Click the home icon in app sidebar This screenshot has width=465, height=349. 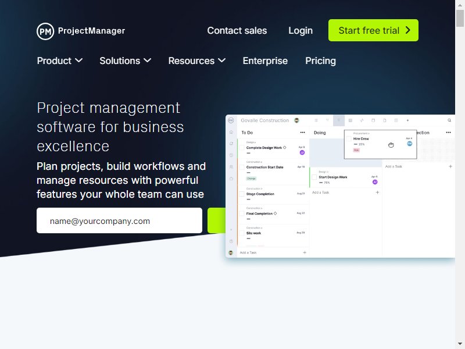231,132
